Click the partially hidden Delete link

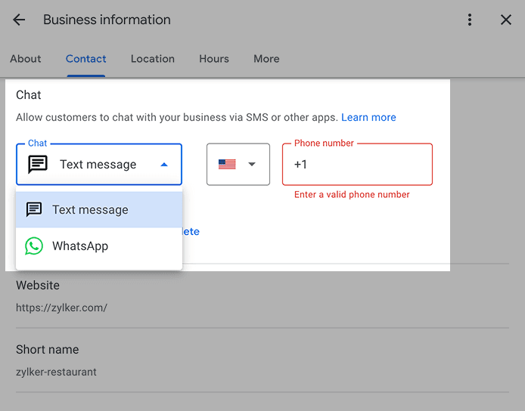[x=191, y=231]
